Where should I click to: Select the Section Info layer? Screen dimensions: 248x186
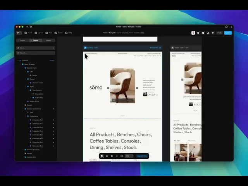(x=31, y=157)
